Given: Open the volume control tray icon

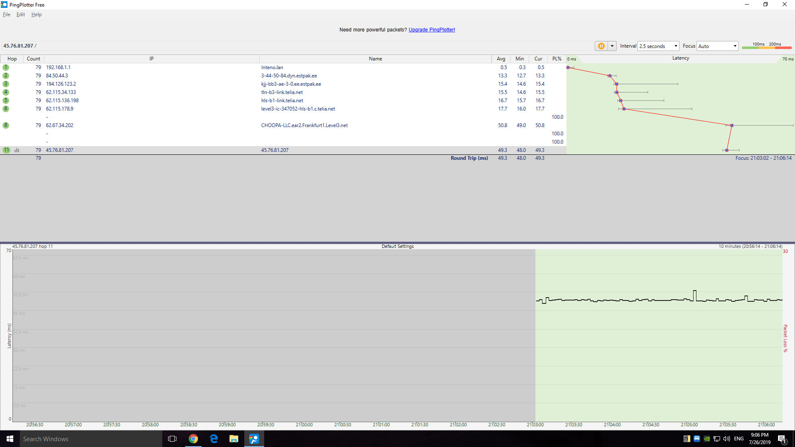Looking at the screenshot, I should [x=727, y=439].
